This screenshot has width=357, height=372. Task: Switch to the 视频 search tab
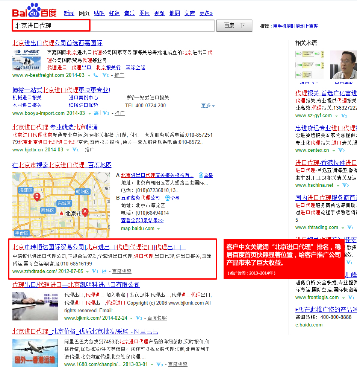point(160,13)
